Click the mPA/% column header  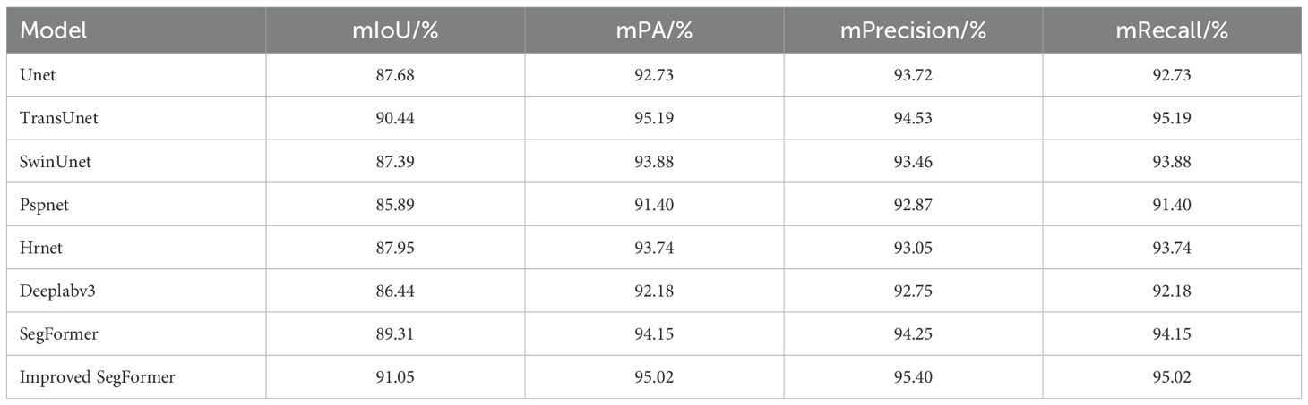click(x=654, y=31)
